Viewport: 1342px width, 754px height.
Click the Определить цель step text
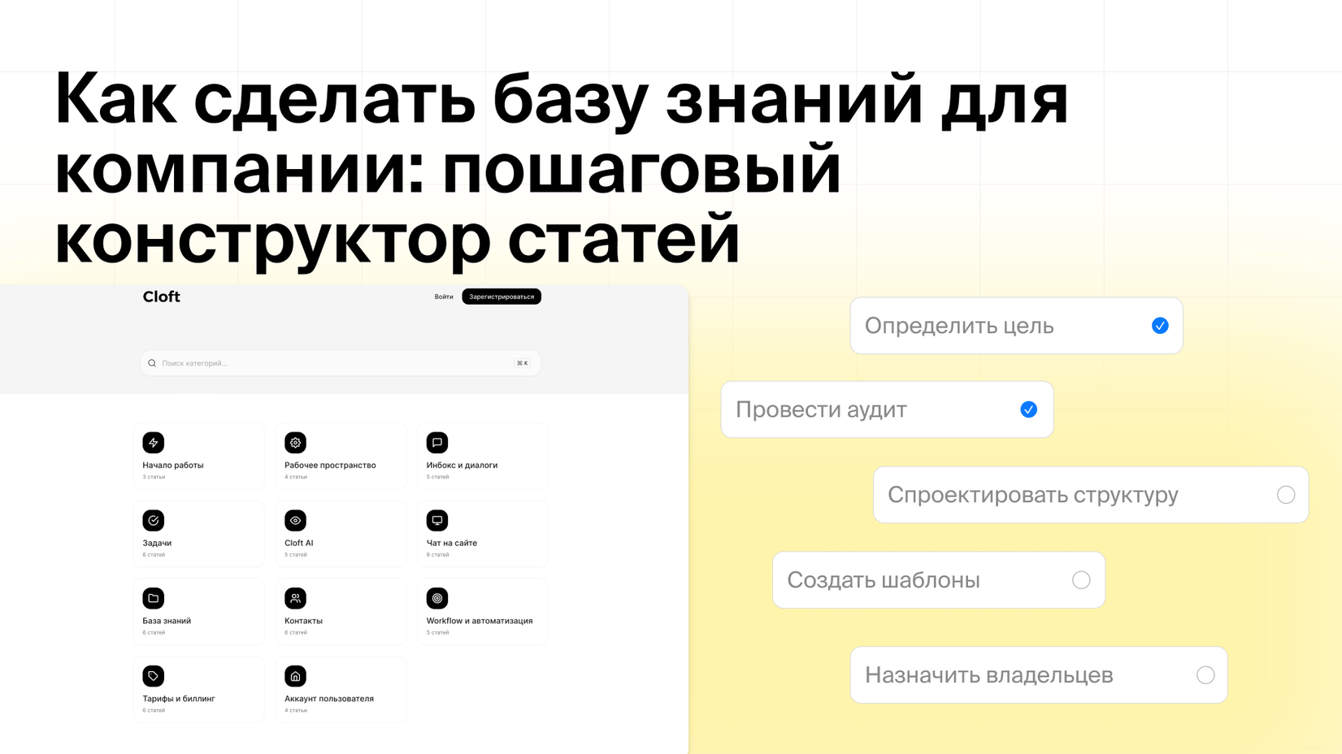pyautogui.click(x=959, y=326)
